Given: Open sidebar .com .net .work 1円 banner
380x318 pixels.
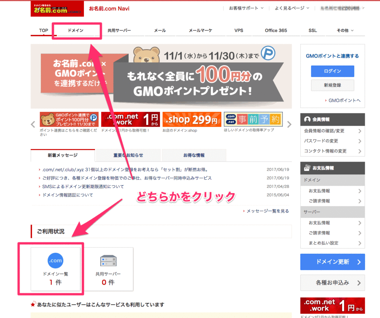Looking at the screenshot, I should point(332,306).
